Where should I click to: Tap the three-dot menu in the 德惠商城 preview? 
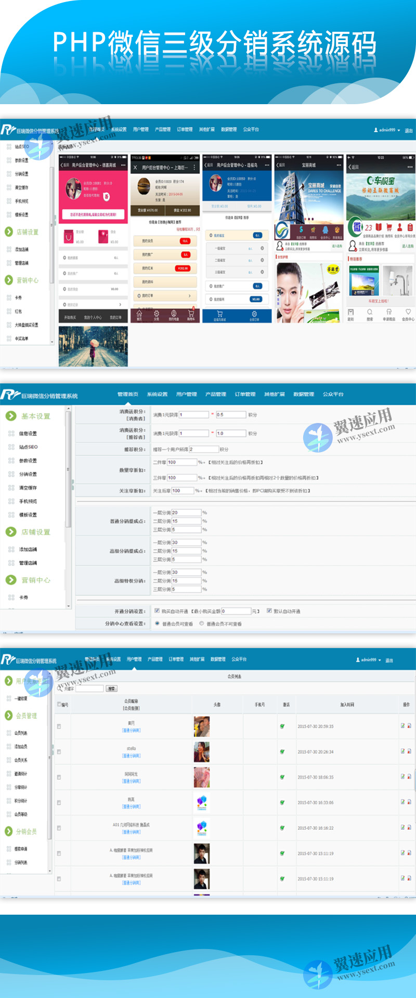coord(123,165)
